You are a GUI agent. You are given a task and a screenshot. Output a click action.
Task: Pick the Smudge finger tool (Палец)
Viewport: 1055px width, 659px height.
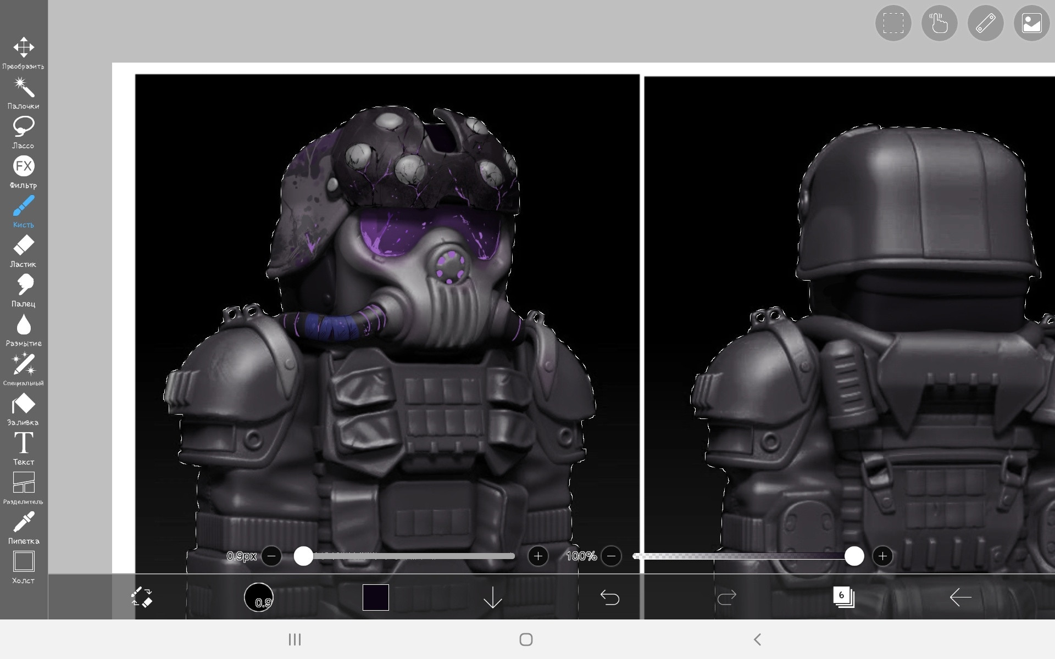(24, 291)
